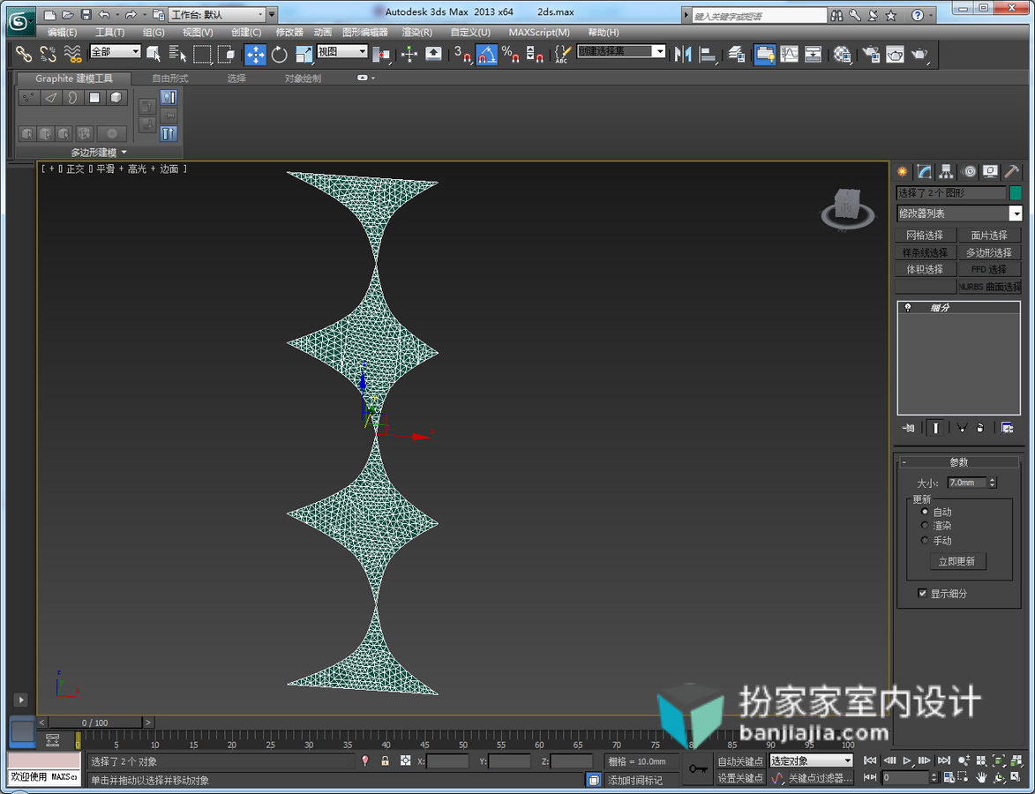1035x794 pixels.
Task: Open the 3ds Max application button
Action: click(x=19, y=21)
